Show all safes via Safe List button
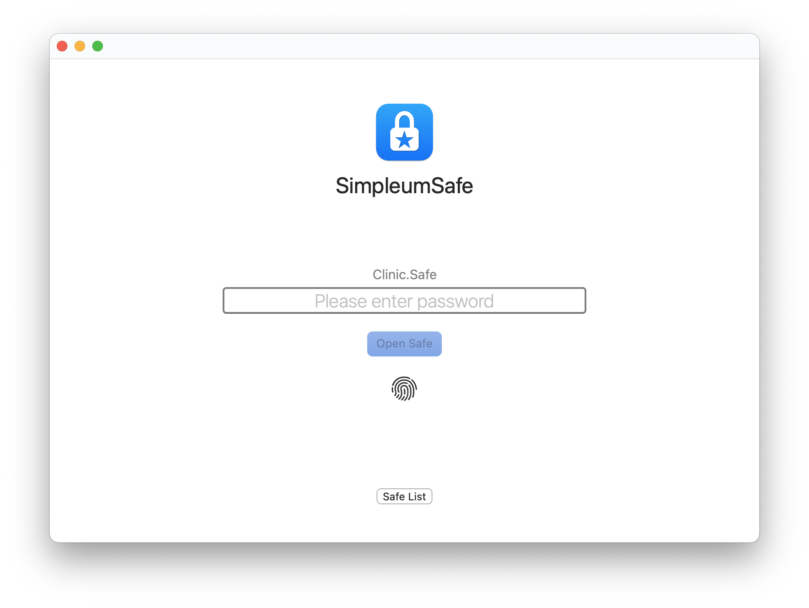This screenshot has height=608, width=809. (404, 496)
